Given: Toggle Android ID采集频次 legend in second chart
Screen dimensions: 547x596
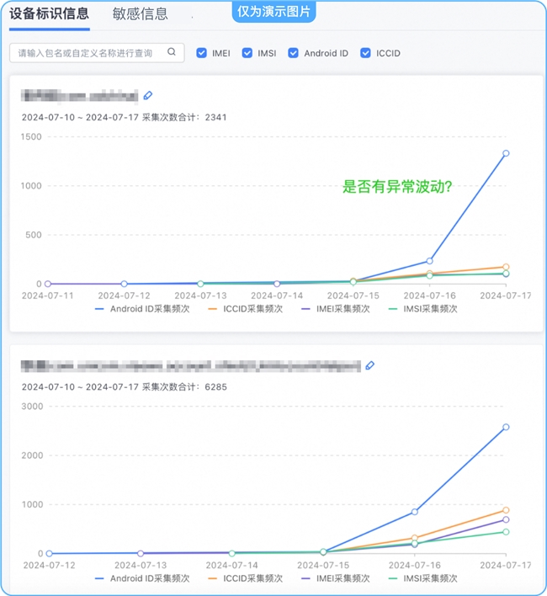Looking at the screenshot, I should click(142, 578).
